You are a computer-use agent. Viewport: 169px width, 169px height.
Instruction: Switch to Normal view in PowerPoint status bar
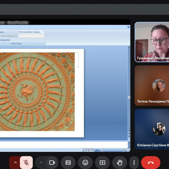point(86,150)
